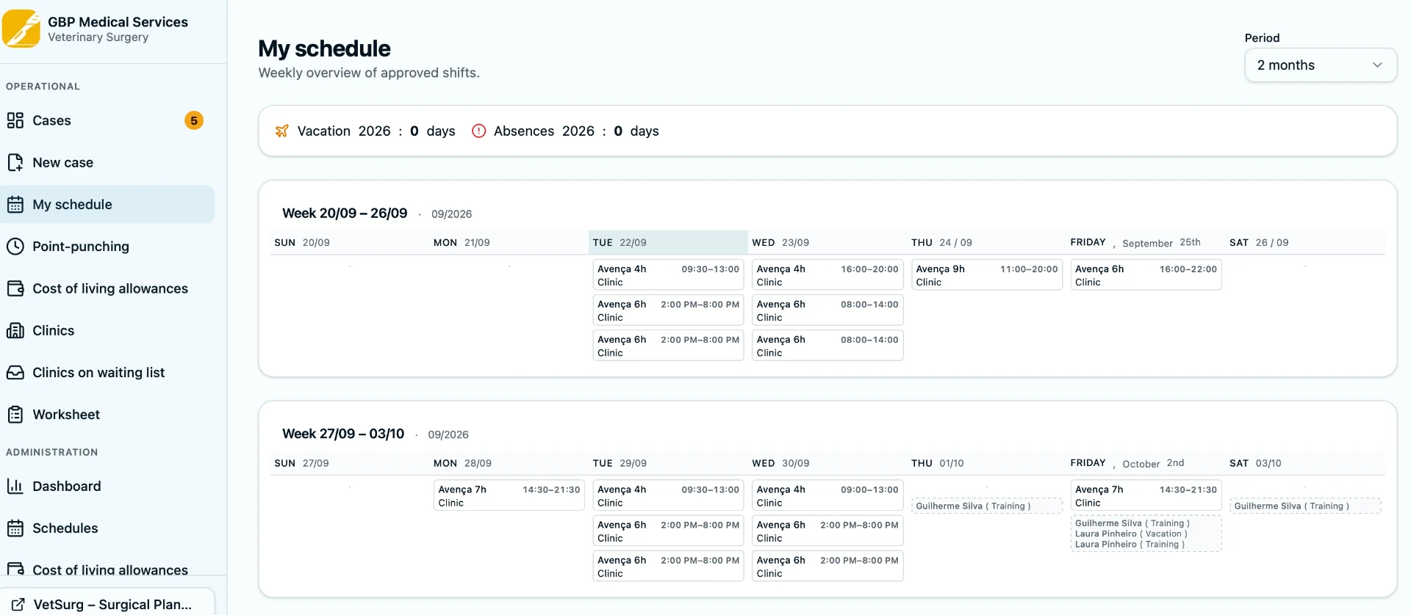Image resolution: width=1411 pixels, height=615 pixels.
Task: Click the Friday September 25th 16:00–22:00 shift
Action: (1146, 275)
